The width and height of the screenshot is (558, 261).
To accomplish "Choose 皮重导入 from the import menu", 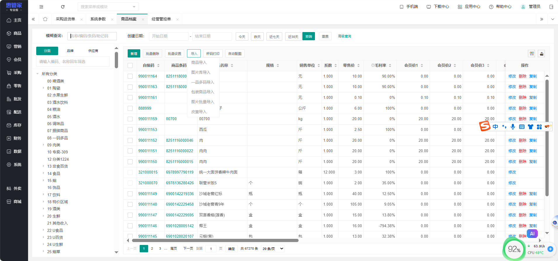I will click(199, 112).
